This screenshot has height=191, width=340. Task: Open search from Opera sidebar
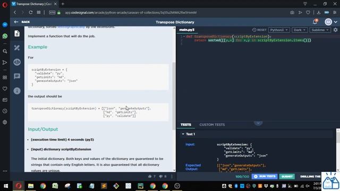point(5,51)
